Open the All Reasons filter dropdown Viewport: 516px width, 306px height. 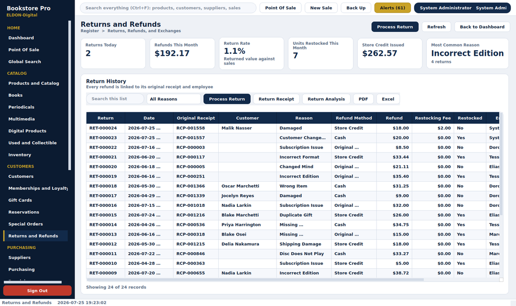(x=173, y=99)
